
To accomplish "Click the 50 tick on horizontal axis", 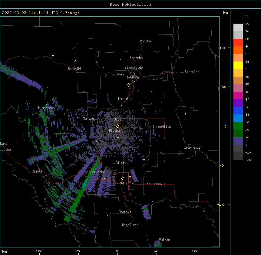I will (x=156, y=251).
